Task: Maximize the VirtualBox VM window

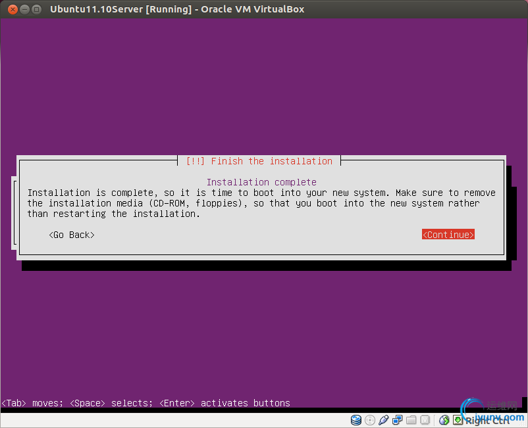Action: 36,9
